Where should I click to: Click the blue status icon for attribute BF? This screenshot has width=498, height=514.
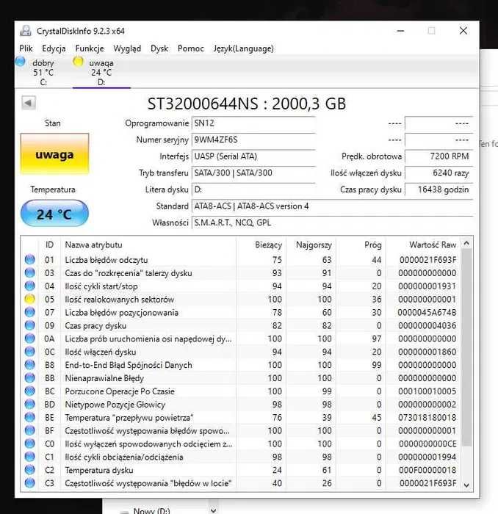click(30, 430)
